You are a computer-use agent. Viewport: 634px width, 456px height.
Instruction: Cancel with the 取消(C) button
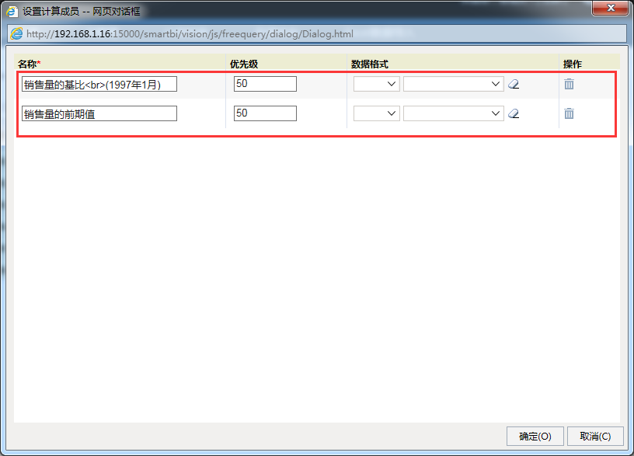tap(595, 437)
